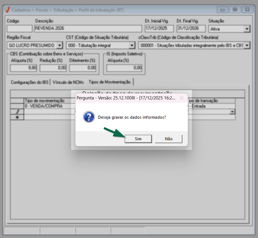Click the orange checkmark app logo icon
This screenshot has width=258, height=238.
[x=7, y=10]
